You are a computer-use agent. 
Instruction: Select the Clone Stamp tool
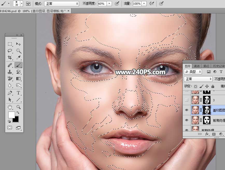coord(10,72)
